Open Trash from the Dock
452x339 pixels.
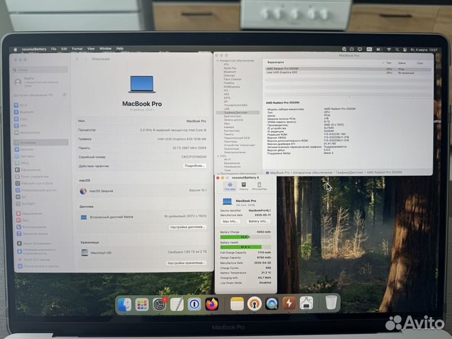[331, 303]
